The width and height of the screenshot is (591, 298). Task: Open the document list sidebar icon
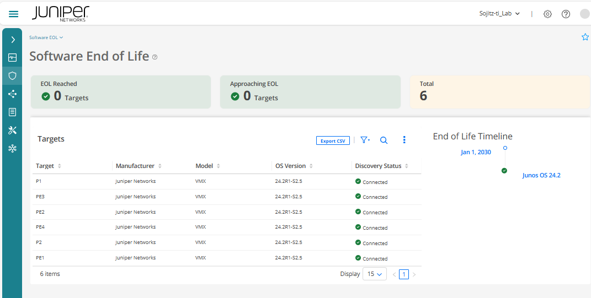point(13,112)
